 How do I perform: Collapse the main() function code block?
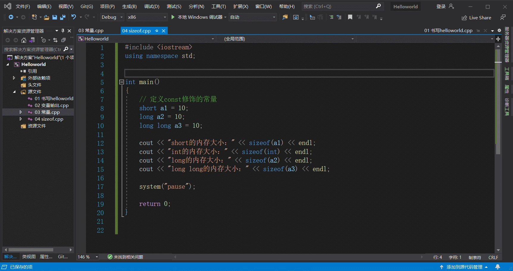click(121, 82)
